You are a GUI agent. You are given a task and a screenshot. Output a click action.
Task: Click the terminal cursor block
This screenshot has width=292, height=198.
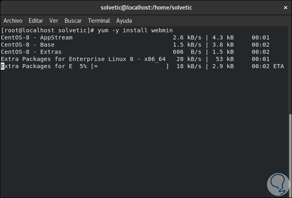[2, 66]
